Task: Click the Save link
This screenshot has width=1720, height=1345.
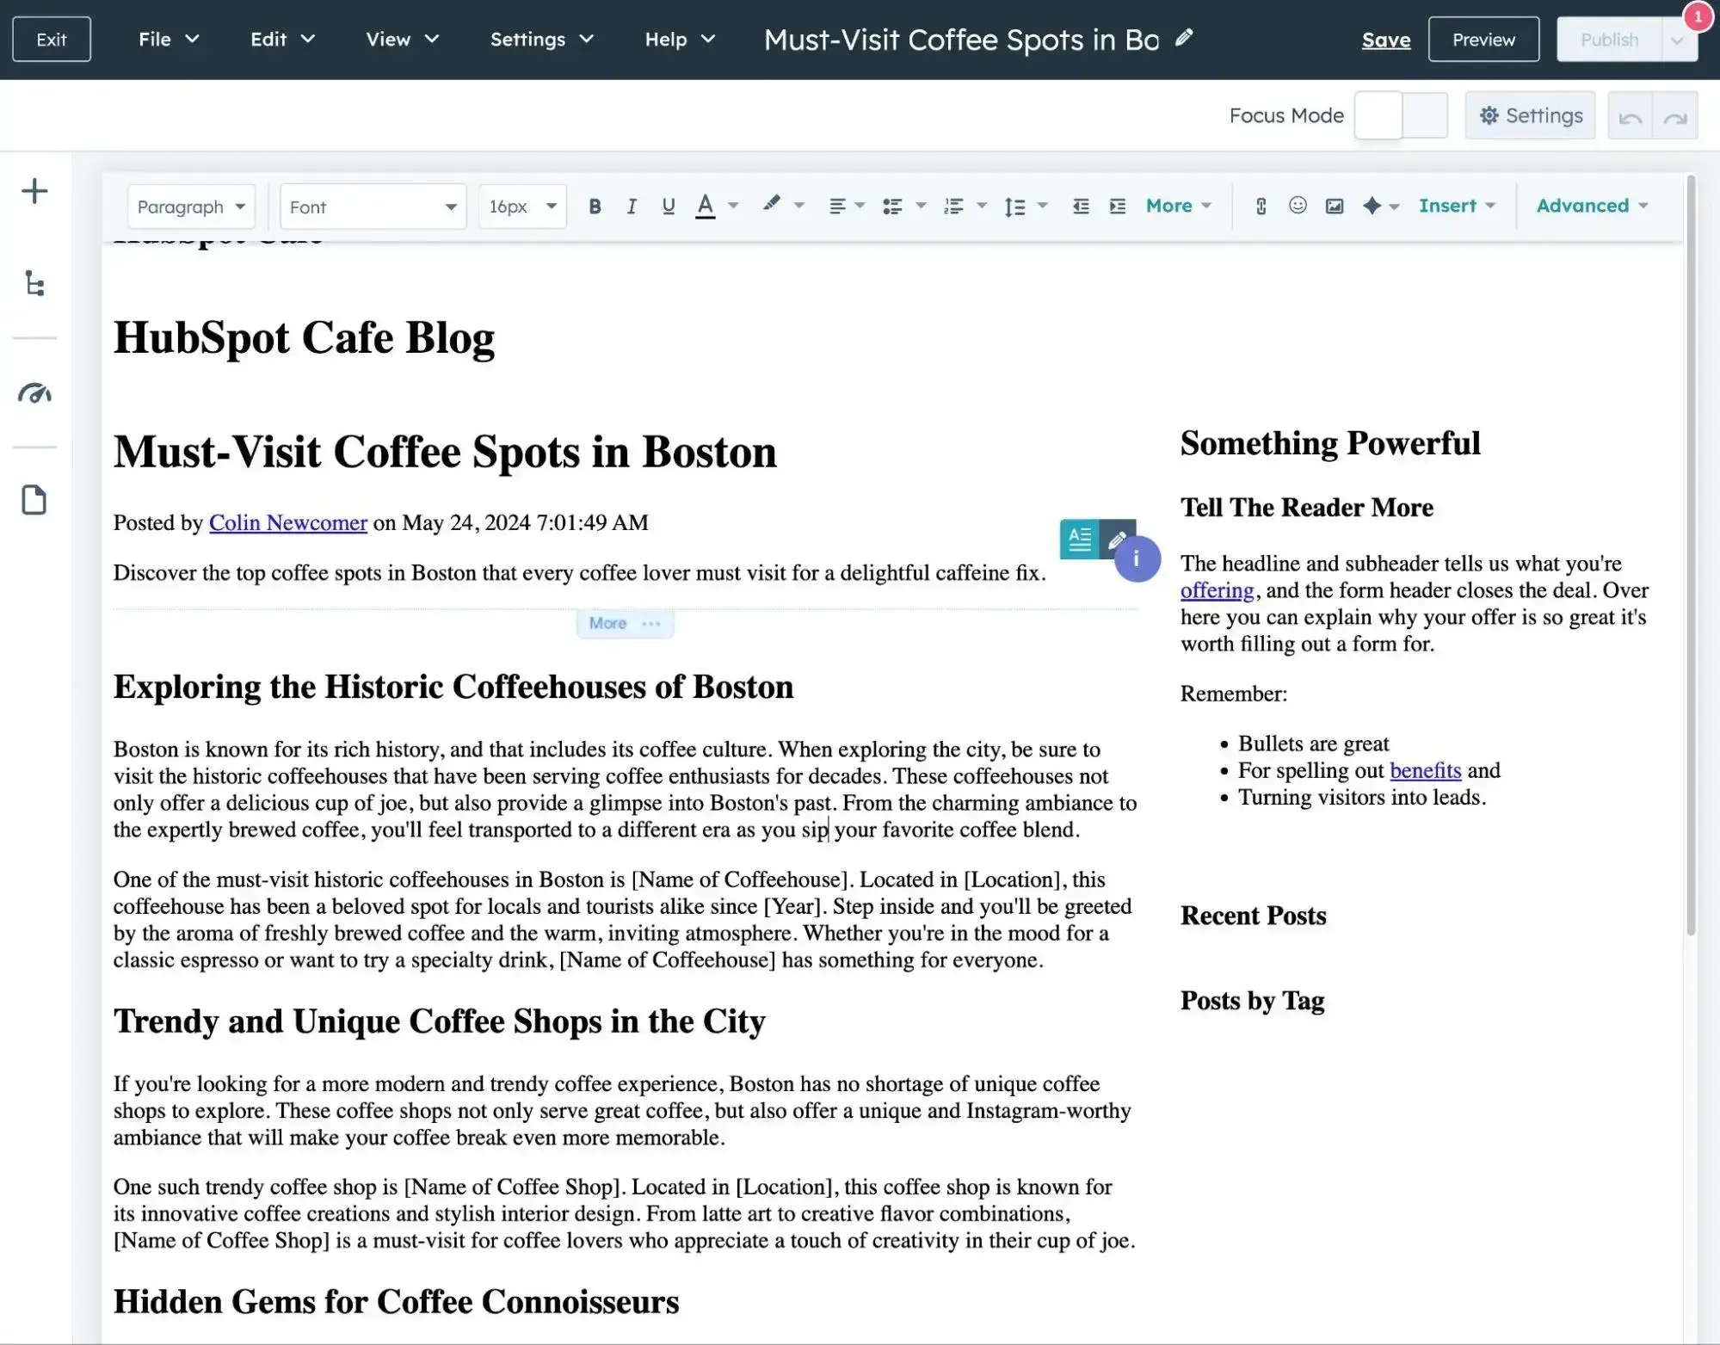Action: [x=1385, y=40]
